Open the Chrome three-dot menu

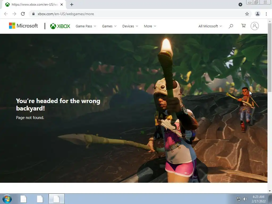[x=266, y=14]
